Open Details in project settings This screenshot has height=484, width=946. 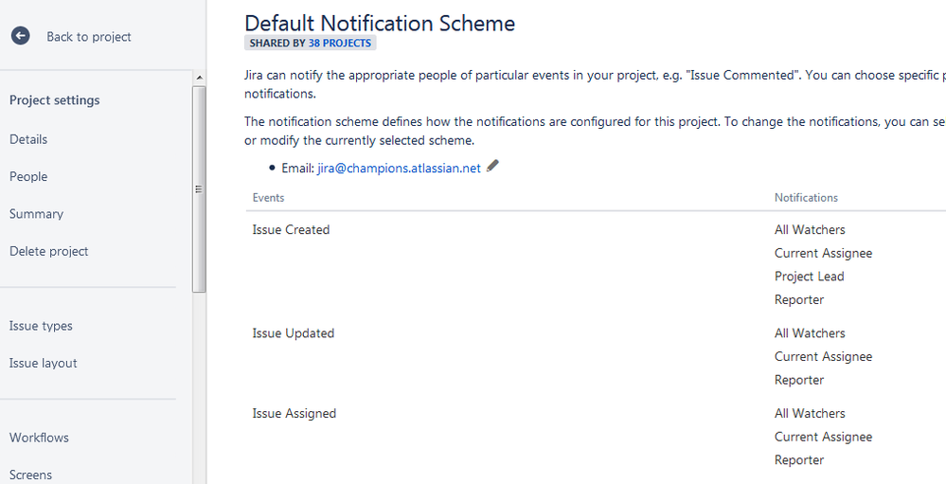coord(28,139)
